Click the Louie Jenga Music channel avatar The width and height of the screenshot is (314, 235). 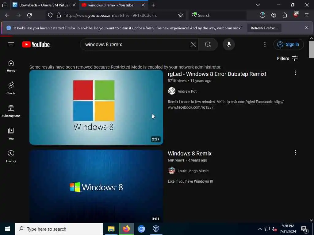pos(172,171)
